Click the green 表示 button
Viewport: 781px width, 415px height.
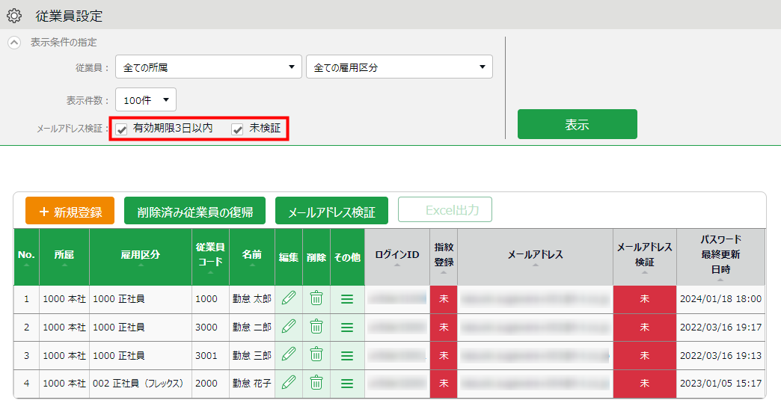click(578, 124)
